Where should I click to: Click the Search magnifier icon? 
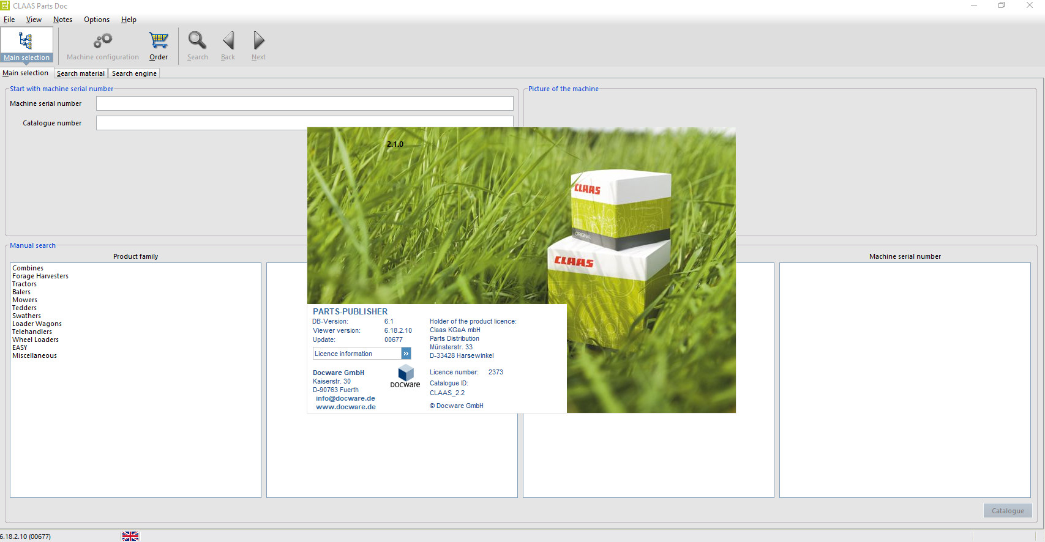tap(197, 40)
